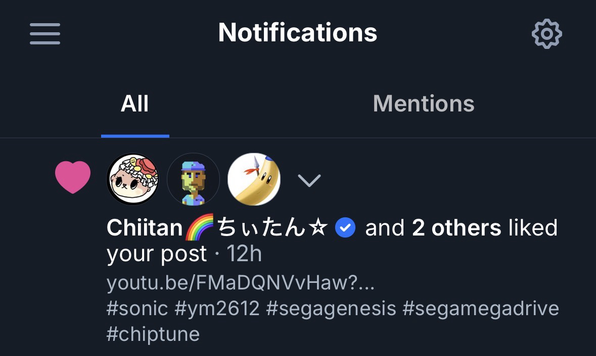Switch to the All tab

click(135, 104)
